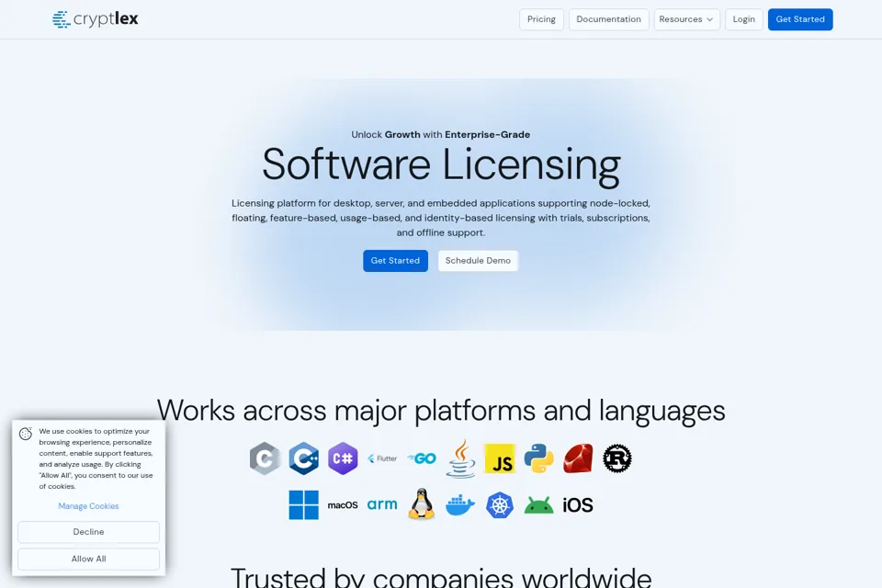Viewport: 882px width, 588px height.
Task: Click Get Started in the top navigation
Action: (x=800, y=19)
